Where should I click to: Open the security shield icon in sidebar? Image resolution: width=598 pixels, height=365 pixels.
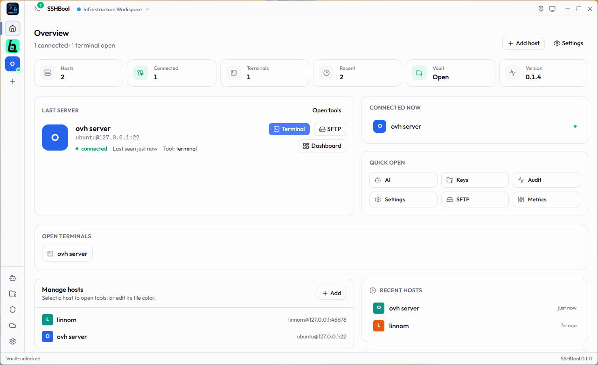[13, 310]
